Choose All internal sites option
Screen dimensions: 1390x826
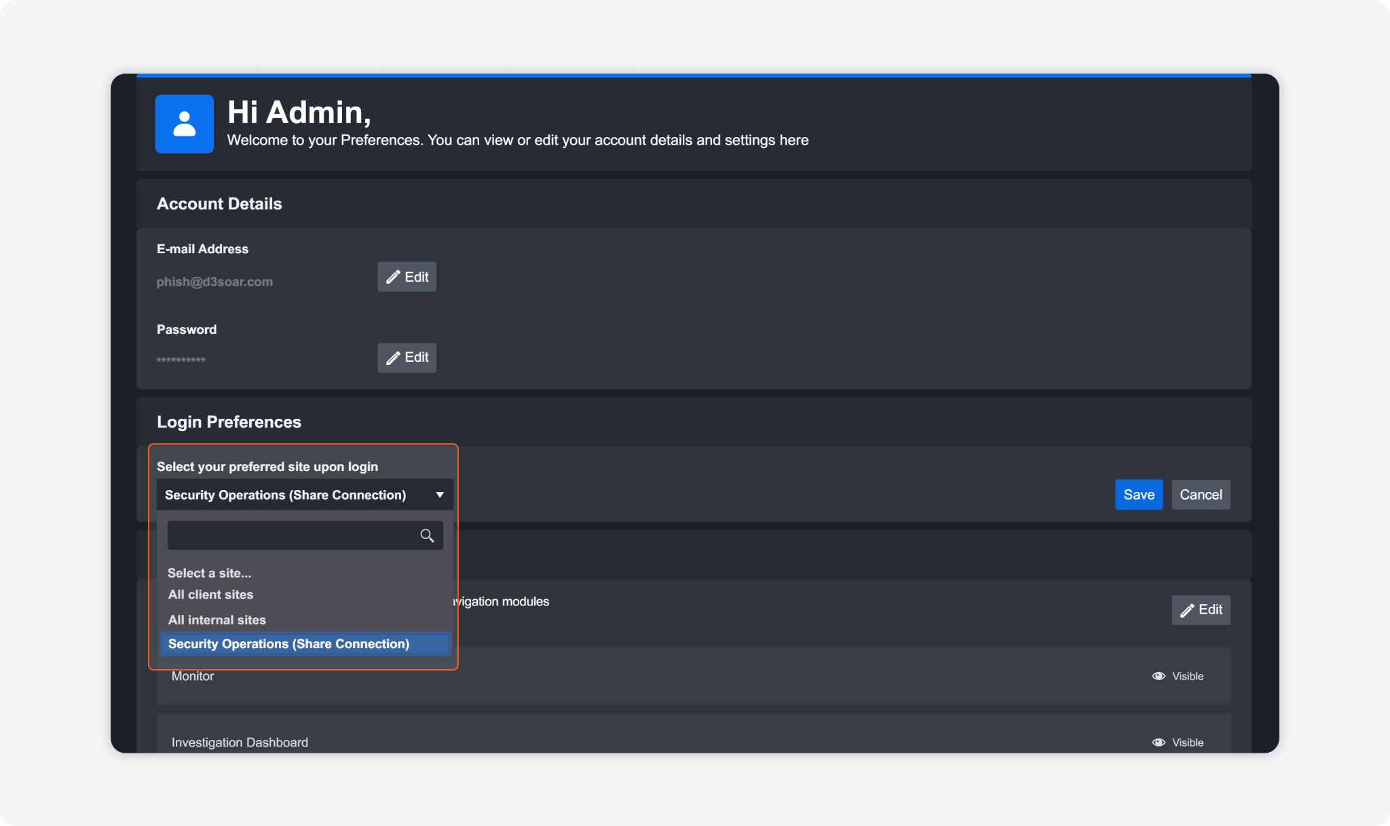[x=217, y=620]
